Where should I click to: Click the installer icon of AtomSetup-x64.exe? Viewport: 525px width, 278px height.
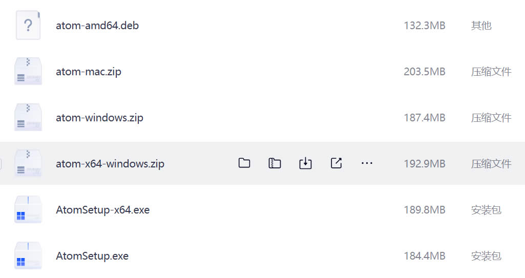(28, 209)
